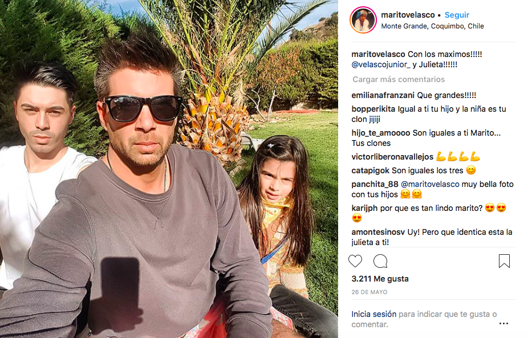528x338 pixels.
Task: Click the selfie photo of the post
Action: [x=169, y=169]
